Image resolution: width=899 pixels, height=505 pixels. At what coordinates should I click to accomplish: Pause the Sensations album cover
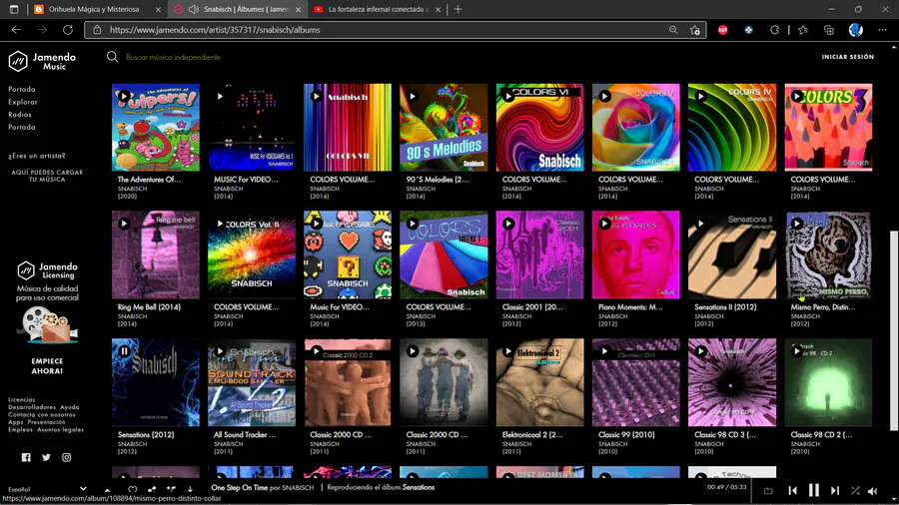124,351
